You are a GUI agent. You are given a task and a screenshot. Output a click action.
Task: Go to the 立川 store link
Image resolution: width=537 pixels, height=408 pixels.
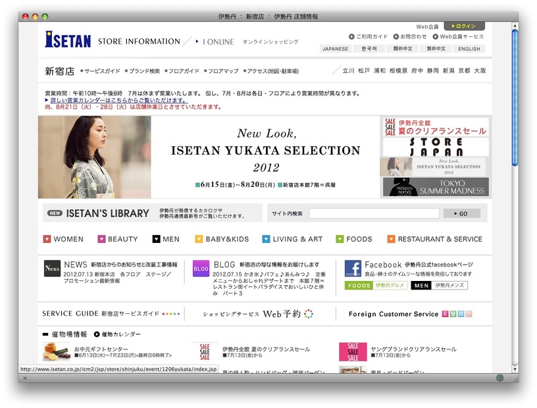pyautogui.click(x=348, y=70)
